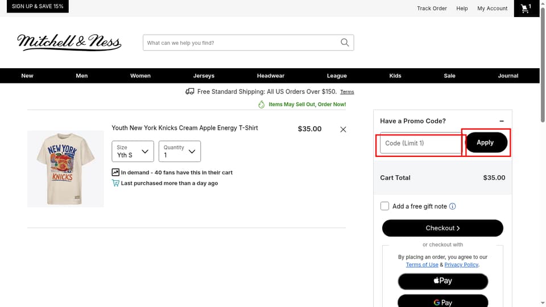Open the My Account link
This screenshot has width=546, height=307.
(x=493, y=9)
